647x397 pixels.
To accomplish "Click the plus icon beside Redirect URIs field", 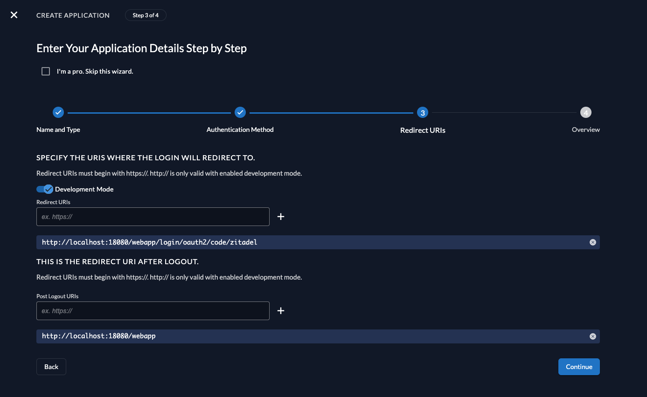I will [281, 216].
